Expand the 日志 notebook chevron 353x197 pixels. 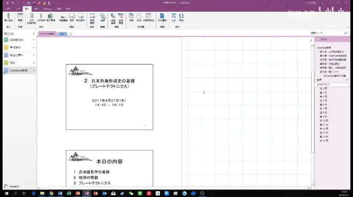34,62
